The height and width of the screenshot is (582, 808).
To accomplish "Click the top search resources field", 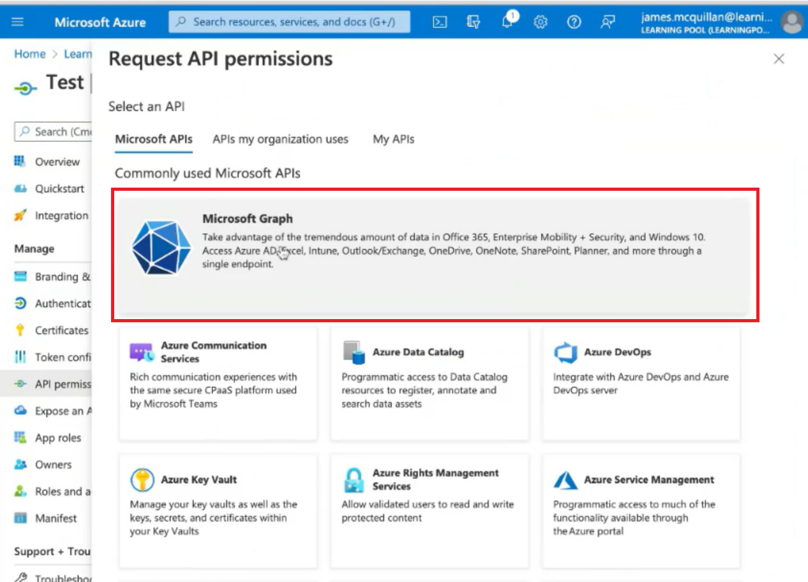I will pyautogui.click(x=290, y=22).
